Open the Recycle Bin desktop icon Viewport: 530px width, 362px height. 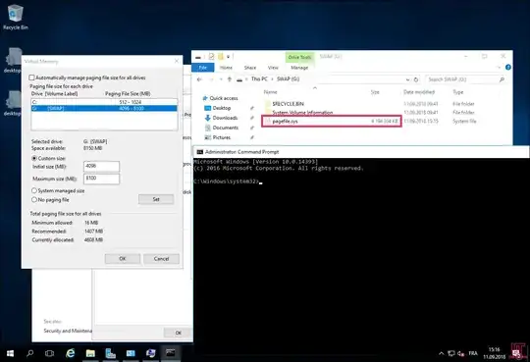click(15, 17)
